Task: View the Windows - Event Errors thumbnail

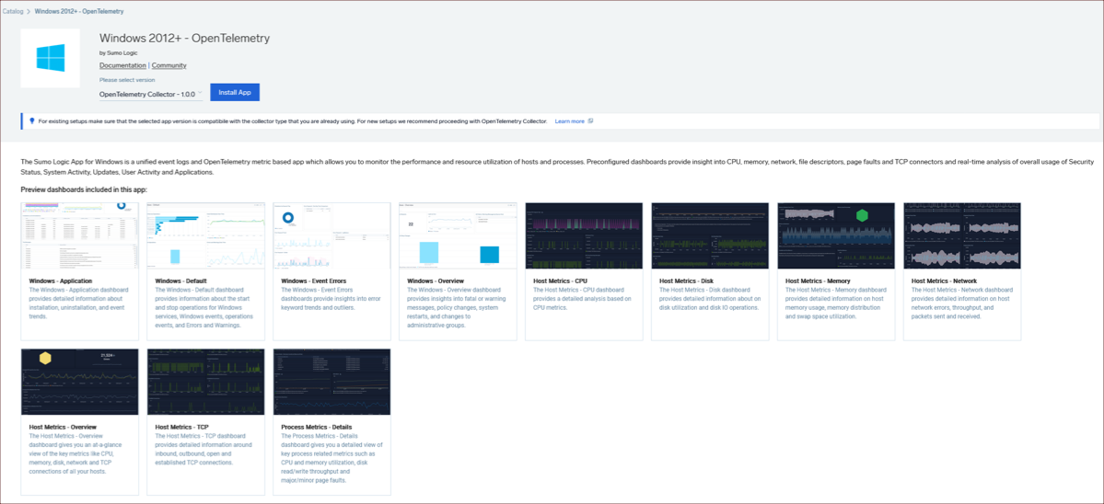Action: click(331, 235)
